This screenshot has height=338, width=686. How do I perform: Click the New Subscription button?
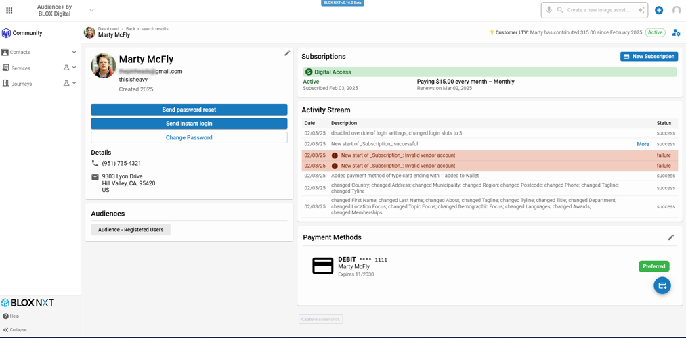(x=649, y=56)
